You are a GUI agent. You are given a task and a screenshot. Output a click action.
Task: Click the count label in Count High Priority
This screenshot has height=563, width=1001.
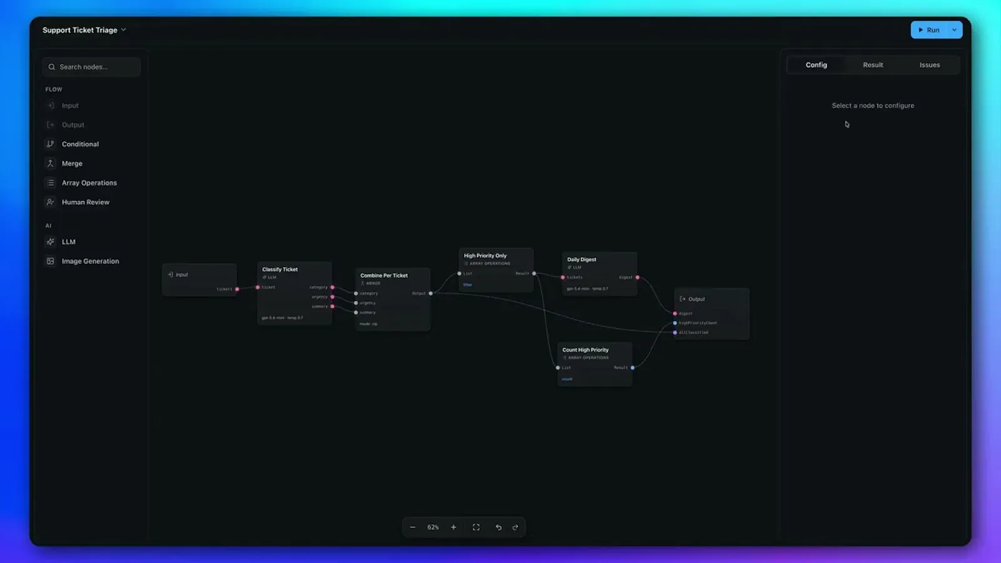[x=567, y=379]
